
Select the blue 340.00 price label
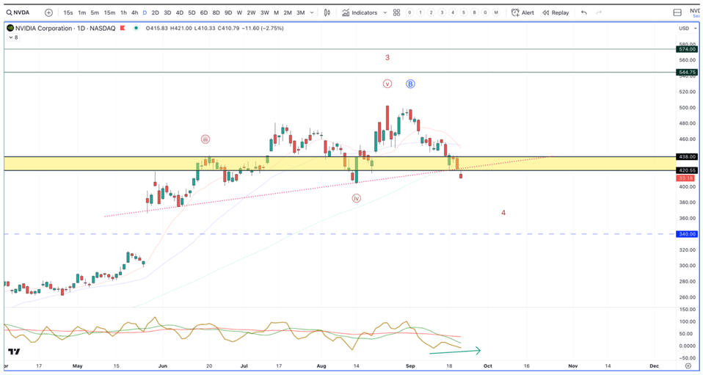[x=688, y=233]
